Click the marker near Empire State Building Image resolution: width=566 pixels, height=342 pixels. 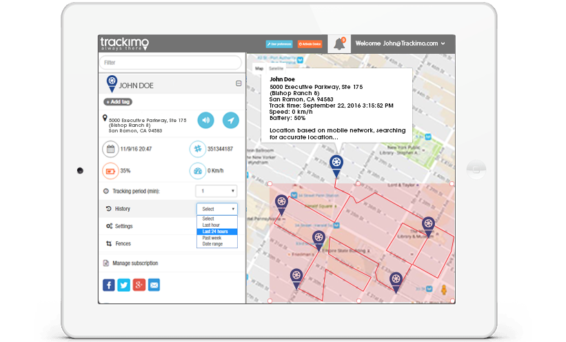pyautogui.click(x=319, y=241)
